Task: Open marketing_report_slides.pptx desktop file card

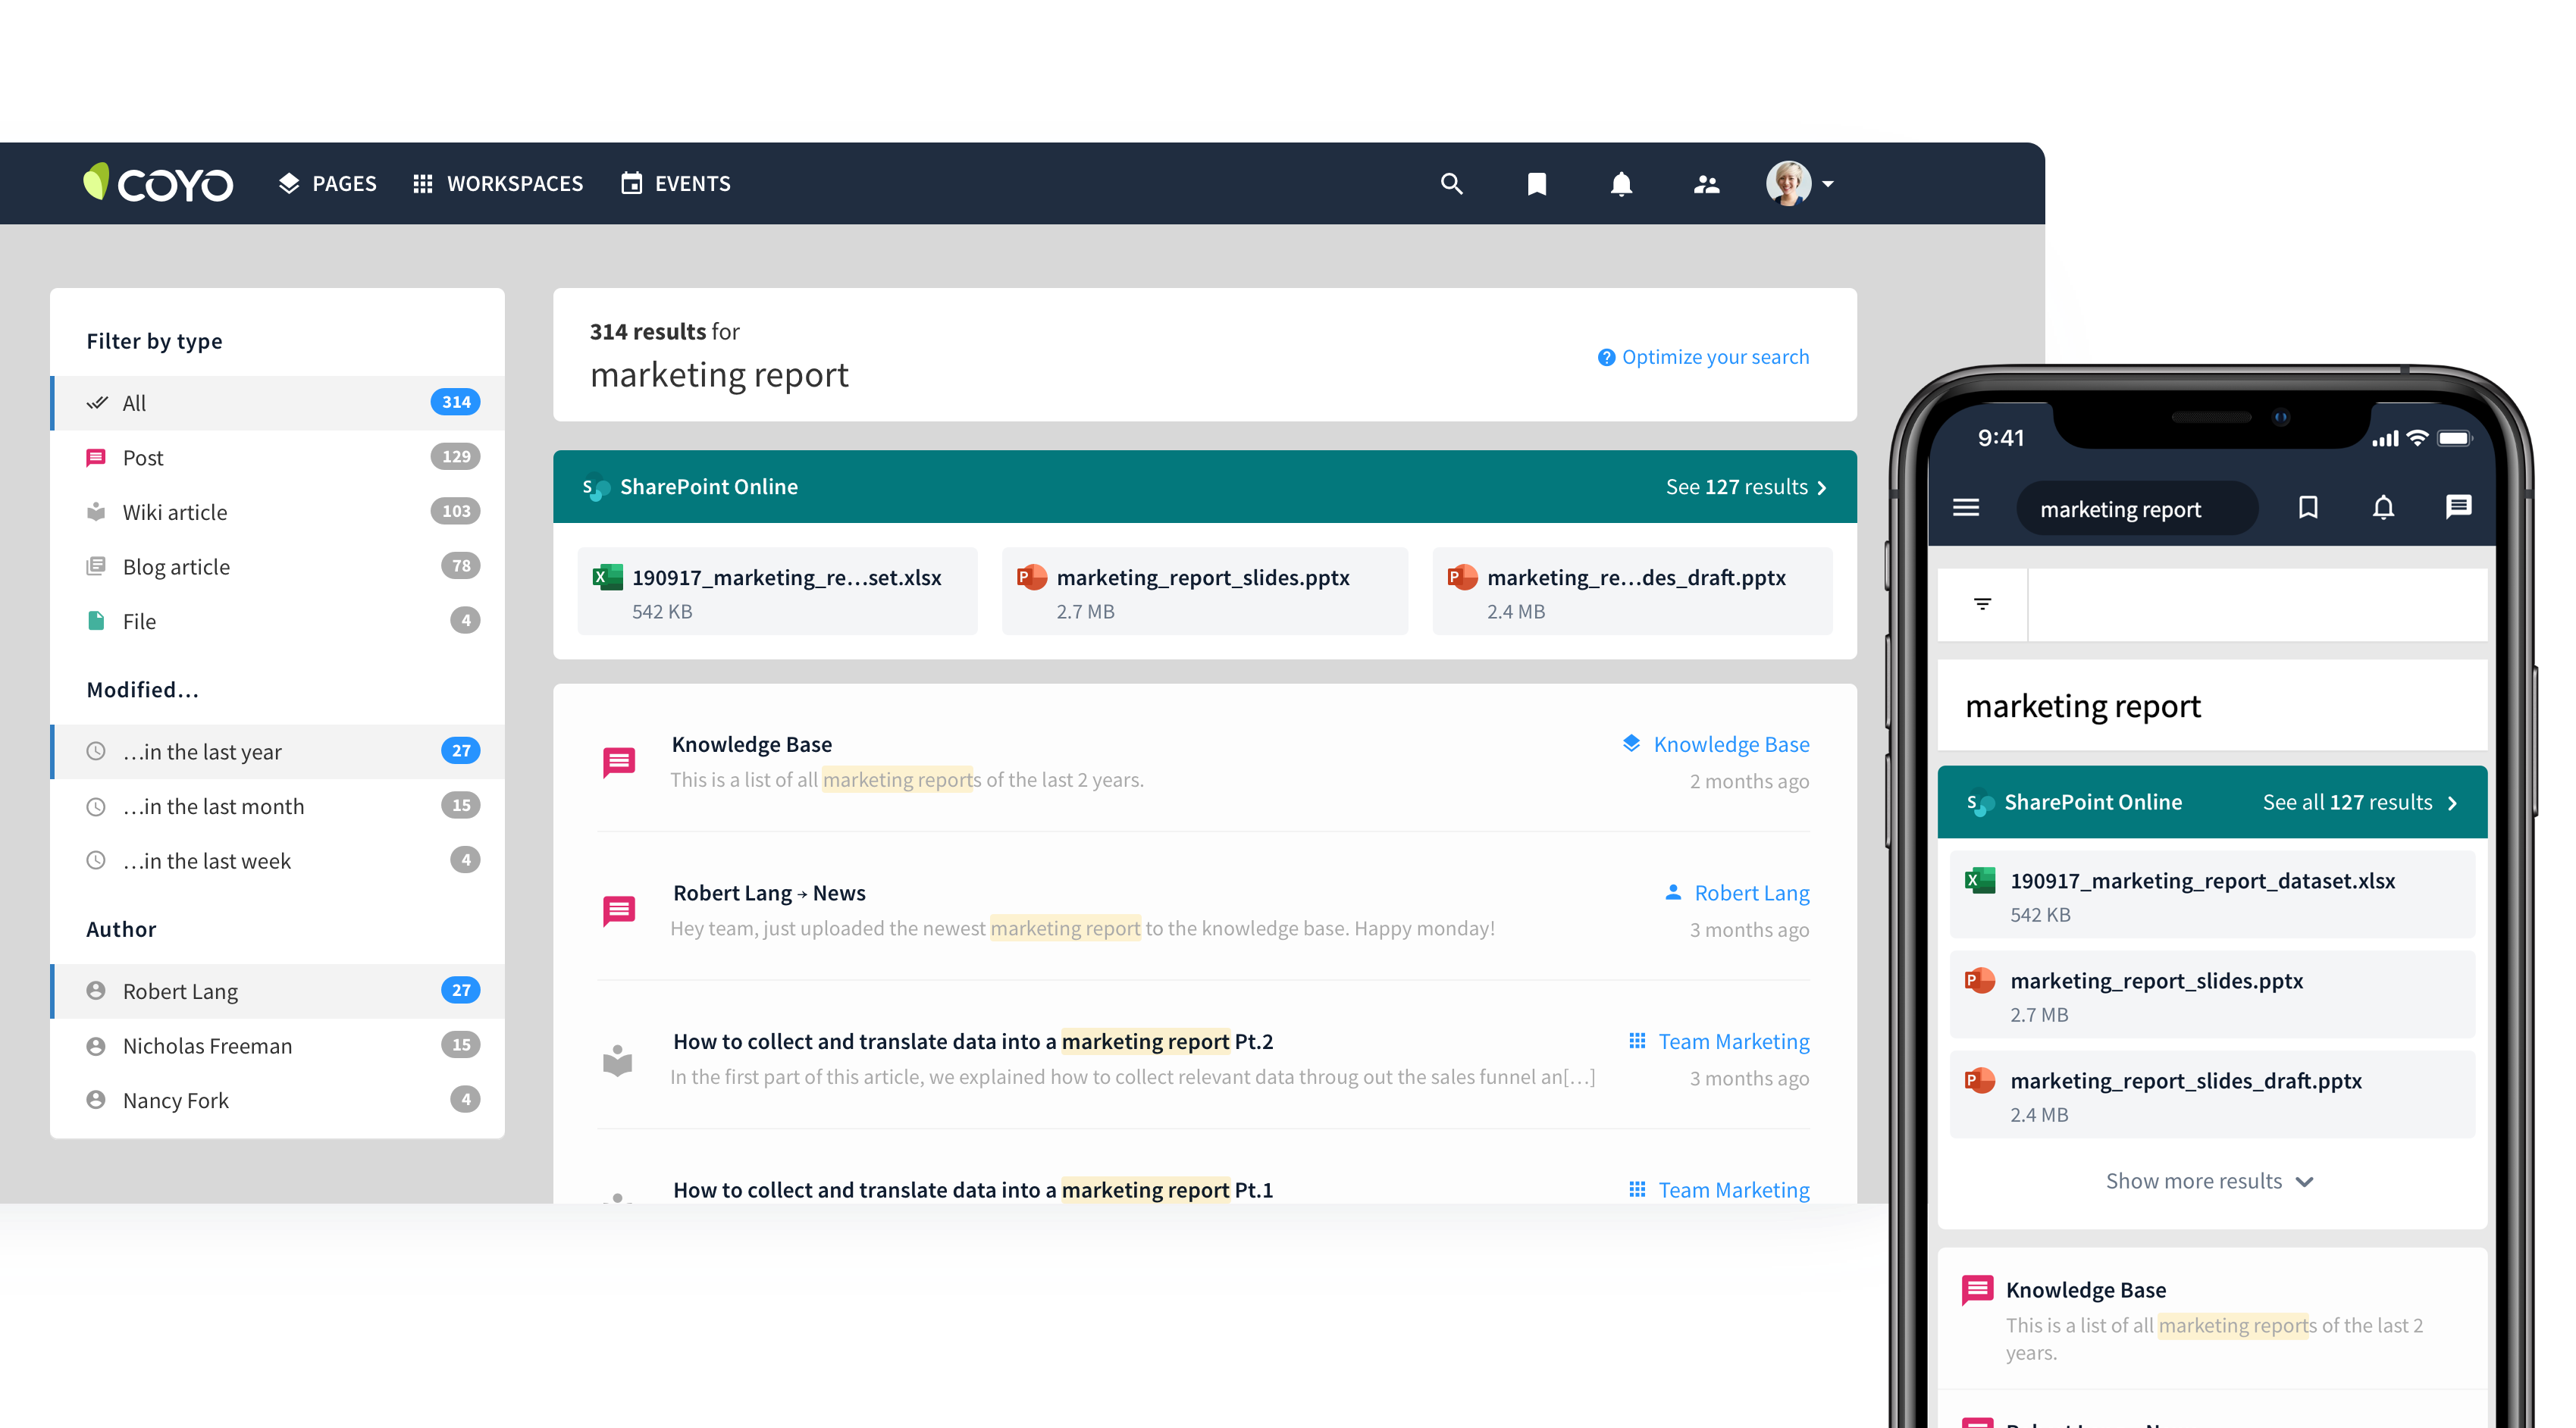Action: 1204,591
